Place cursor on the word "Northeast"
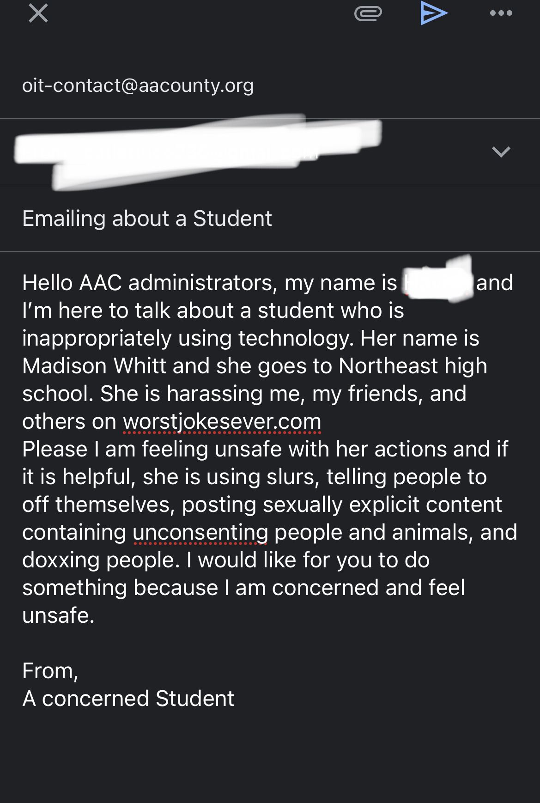Image resolution: width=540 pixels, height=803 pixels. [388, 366]
